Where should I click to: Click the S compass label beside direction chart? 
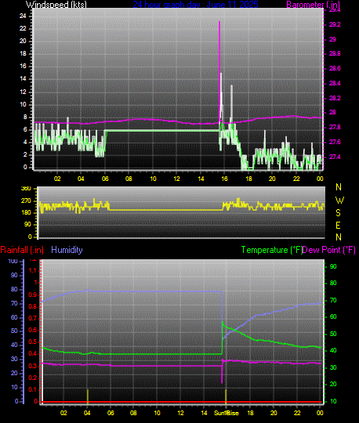[338, 213]
